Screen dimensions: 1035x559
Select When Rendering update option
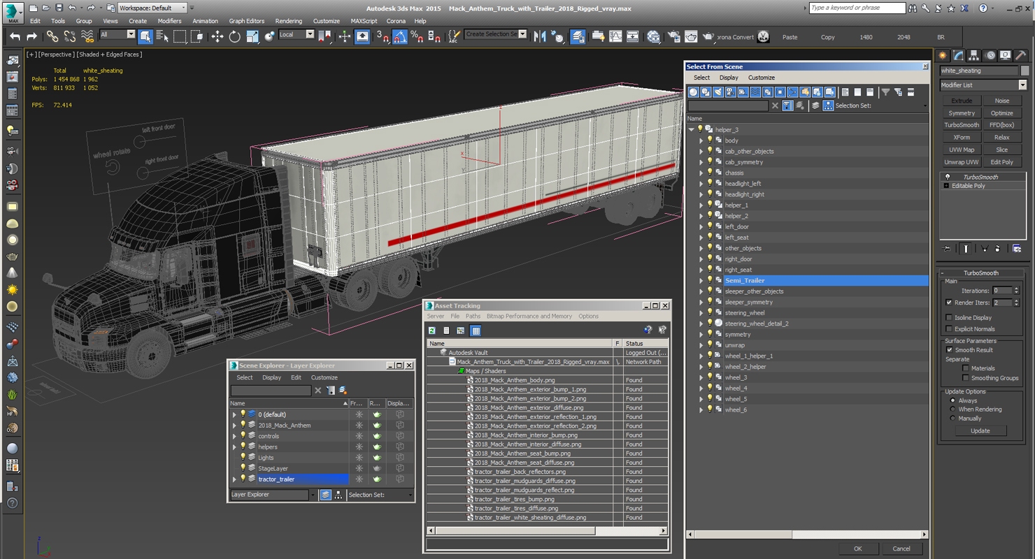click(952, 409)
